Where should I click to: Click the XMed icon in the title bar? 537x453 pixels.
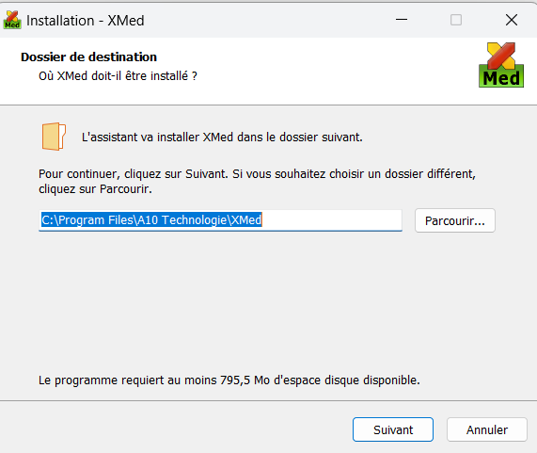[12, 20]
